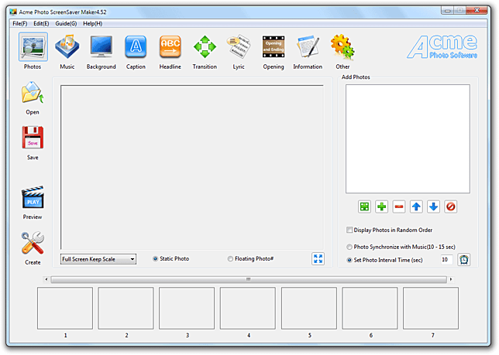499x355 pixels.
Task: Click the clock icon beside interval time
Action: tap(464, 260)
